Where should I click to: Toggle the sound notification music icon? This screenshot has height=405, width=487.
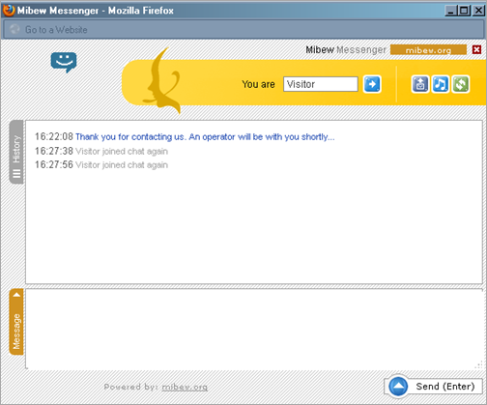click(x=440, y=84)
